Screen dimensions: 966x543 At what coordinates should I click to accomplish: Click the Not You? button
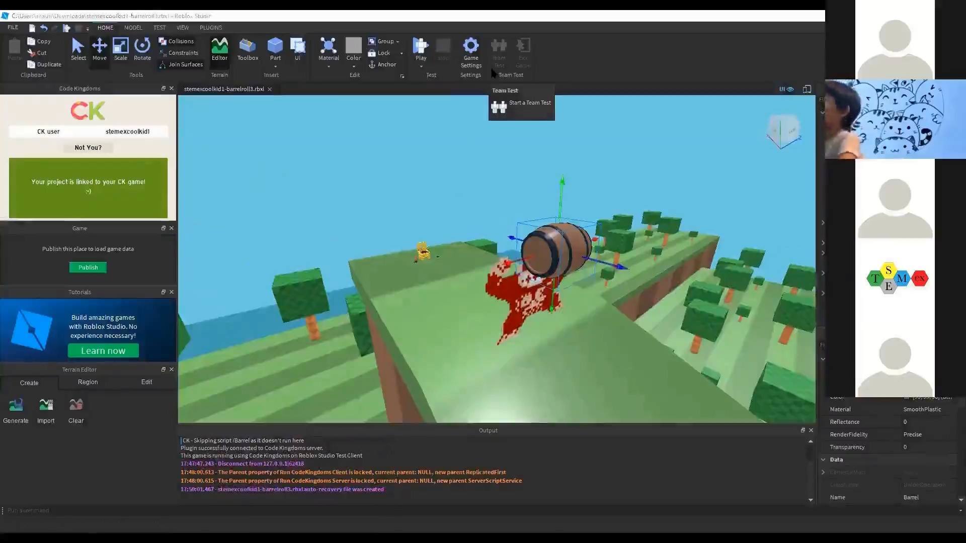[x=88, y=148]
